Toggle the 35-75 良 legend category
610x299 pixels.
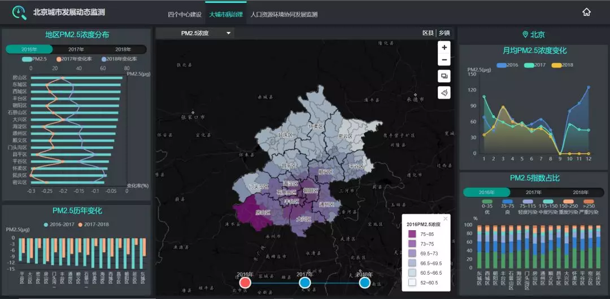point(506,206)
